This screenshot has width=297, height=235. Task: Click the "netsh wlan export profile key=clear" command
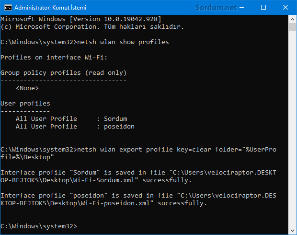tap(144, 150)
